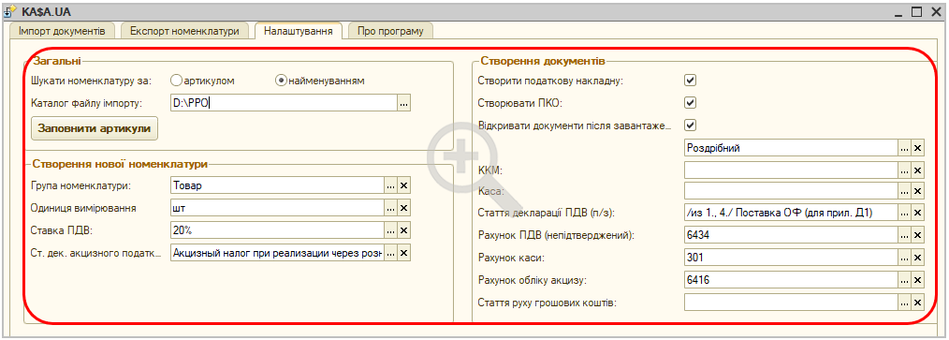949x340 pixels.
Task: Clear the Ст. дек. акцизного податку field
Action: point(404,253)
